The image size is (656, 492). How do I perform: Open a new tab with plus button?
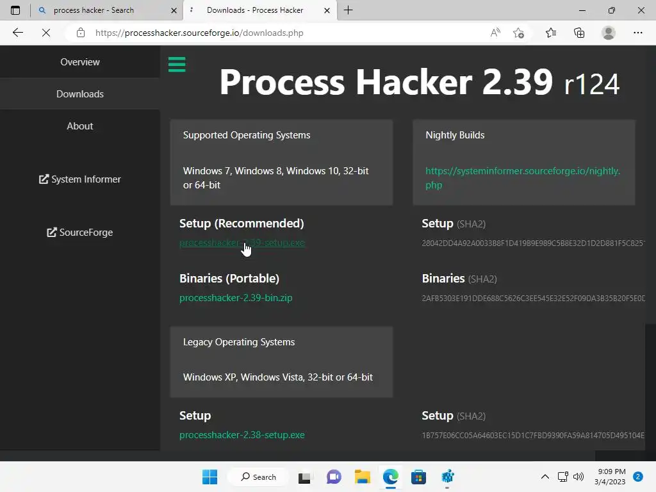[x=348, y=10]
